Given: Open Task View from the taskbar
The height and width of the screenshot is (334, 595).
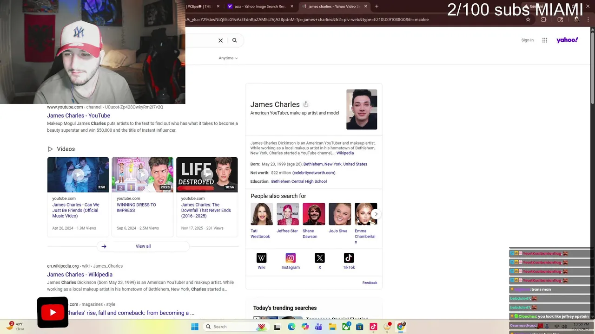Looking at the screenshot, I should [277, 327].
